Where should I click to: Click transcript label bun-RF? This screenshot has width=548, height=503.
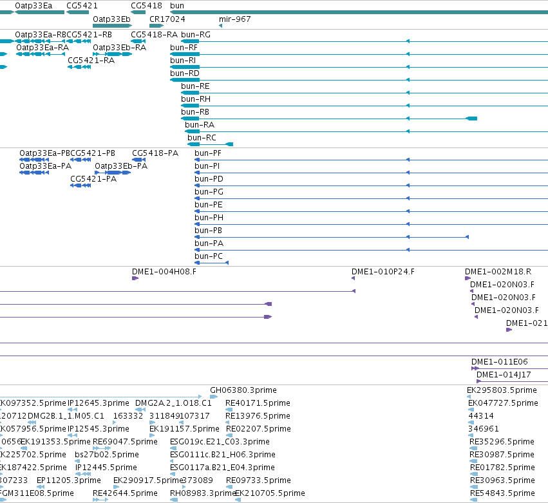(184, 48)
